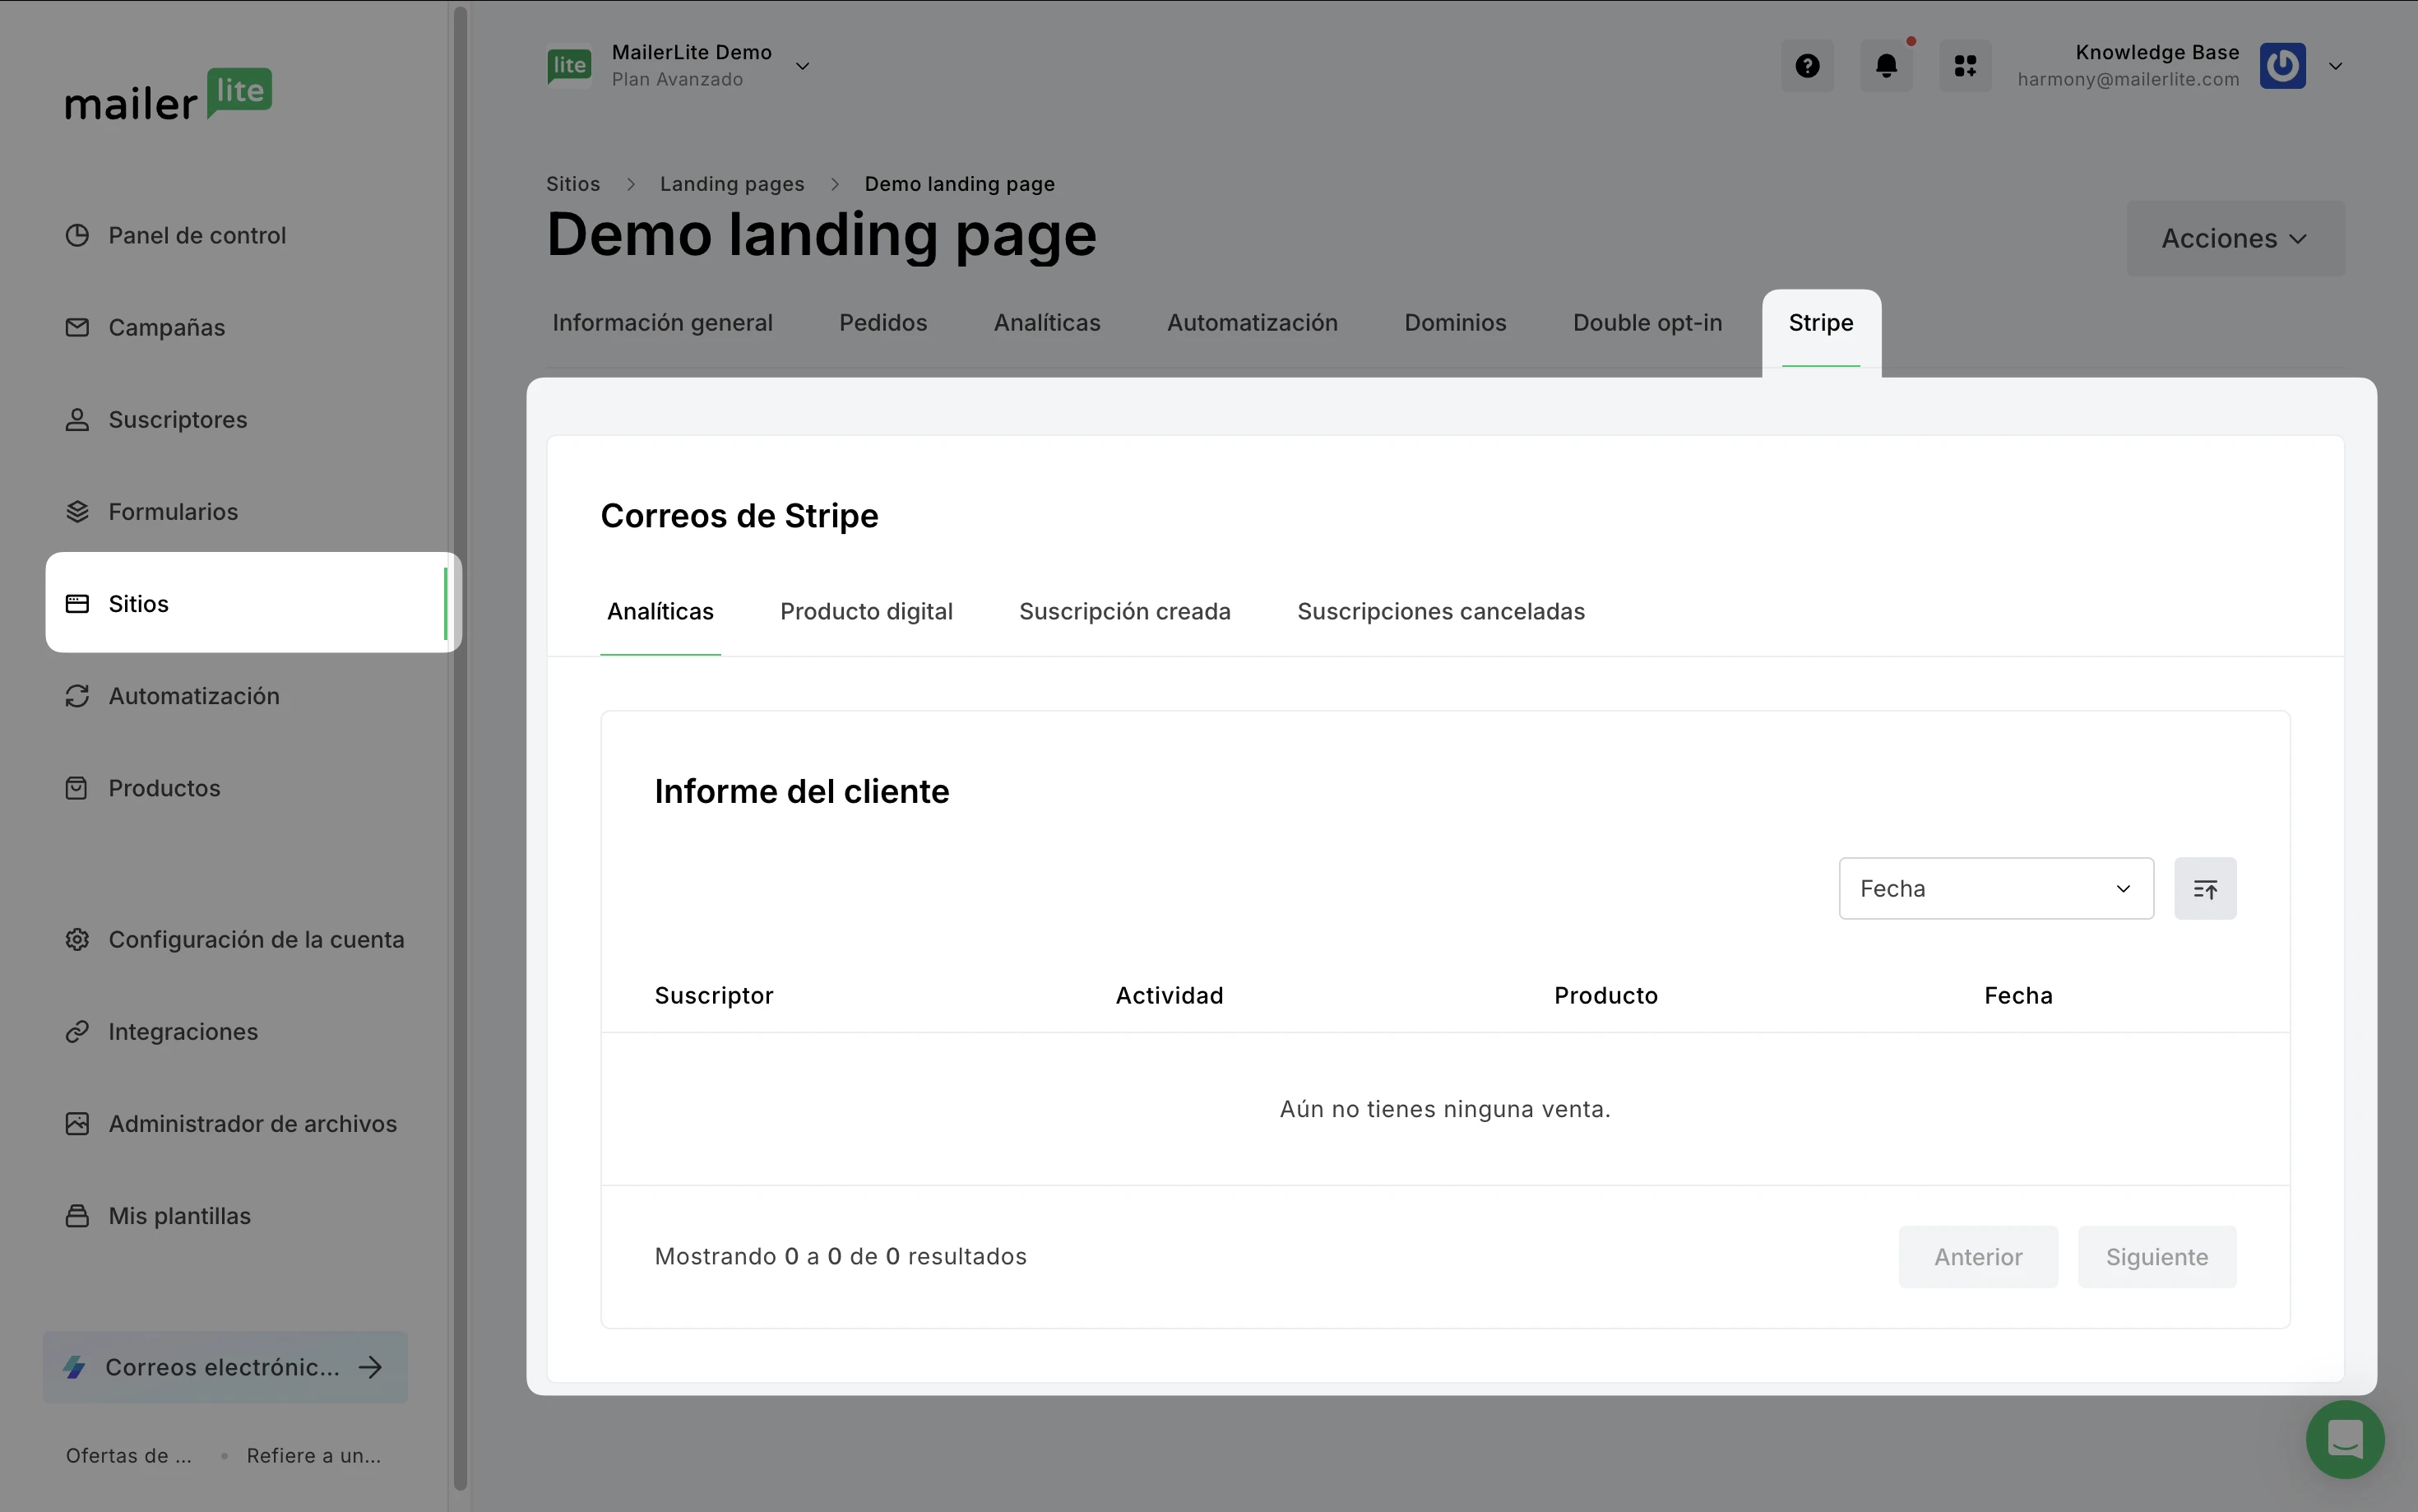Viewport: 2418px width, 1512px height.
Task: Switch to the top Analíticas tab
Action: (x=1047, y=322)
